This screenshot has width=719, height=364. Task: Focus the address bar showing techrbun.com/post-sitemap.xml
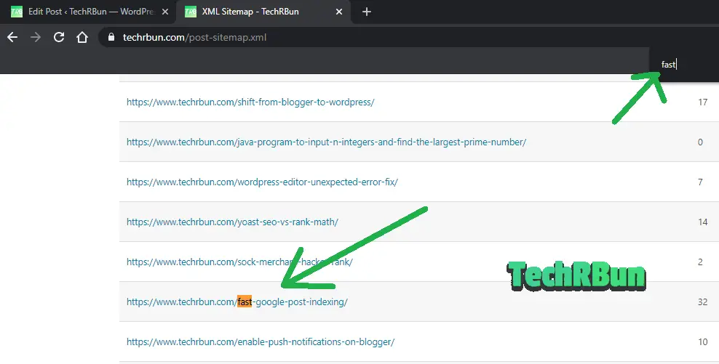tap(408, 37)
